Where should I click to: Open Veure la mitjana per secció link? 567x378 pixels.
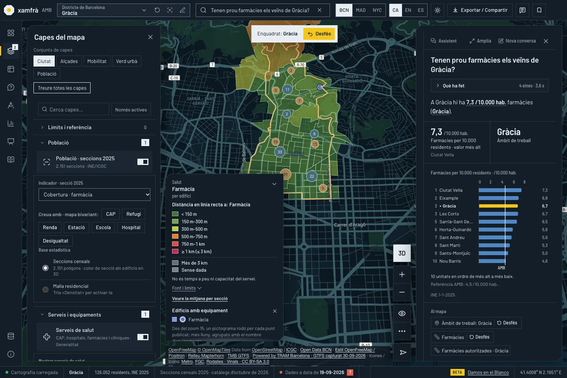point(200,298)
